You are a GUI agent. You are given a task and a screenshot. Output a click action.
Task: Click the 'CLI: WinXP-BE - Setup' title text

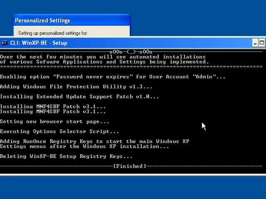coord(39,43)
